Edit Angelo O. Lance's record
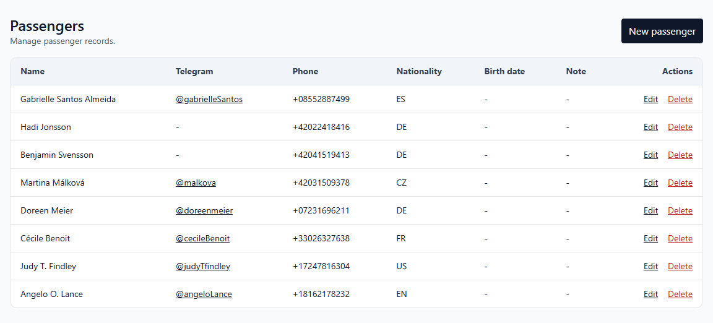 click(650, 294)
